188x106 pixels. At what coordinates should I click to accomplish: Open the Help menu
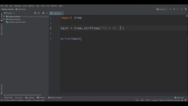tap(61, 6)
